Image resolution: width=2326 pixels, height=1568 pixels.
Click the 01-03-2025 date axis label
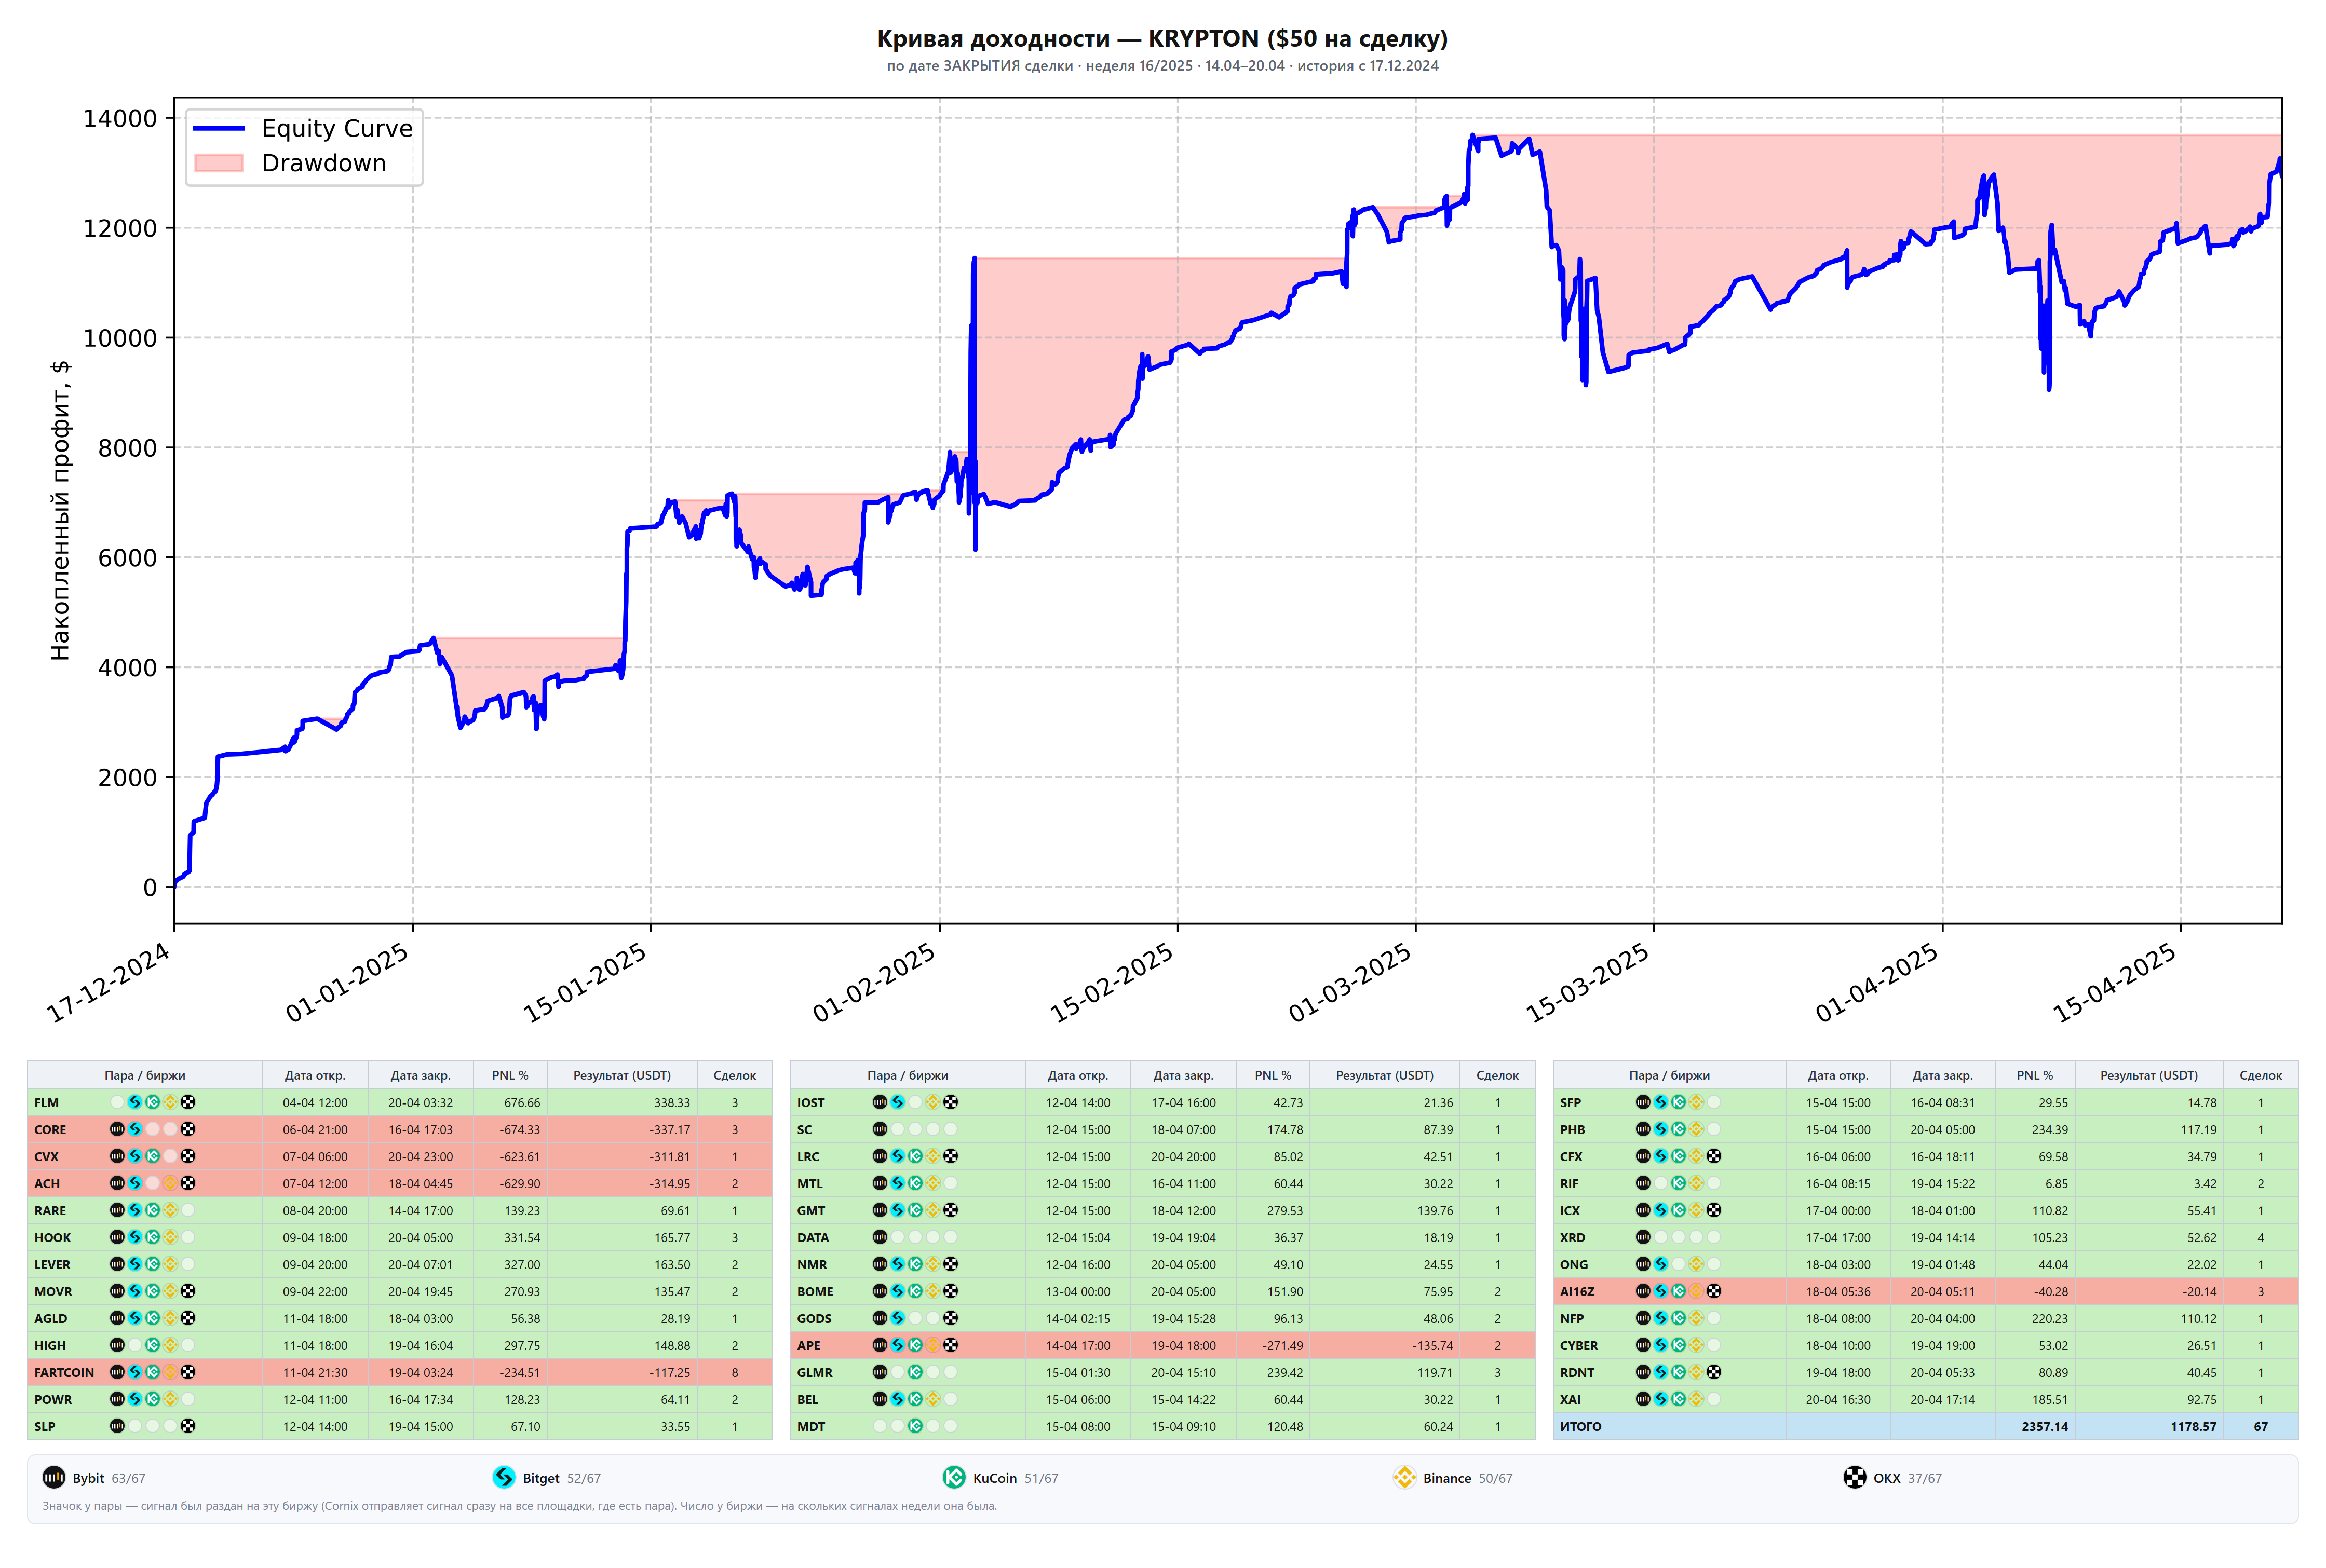[1350, 982]
